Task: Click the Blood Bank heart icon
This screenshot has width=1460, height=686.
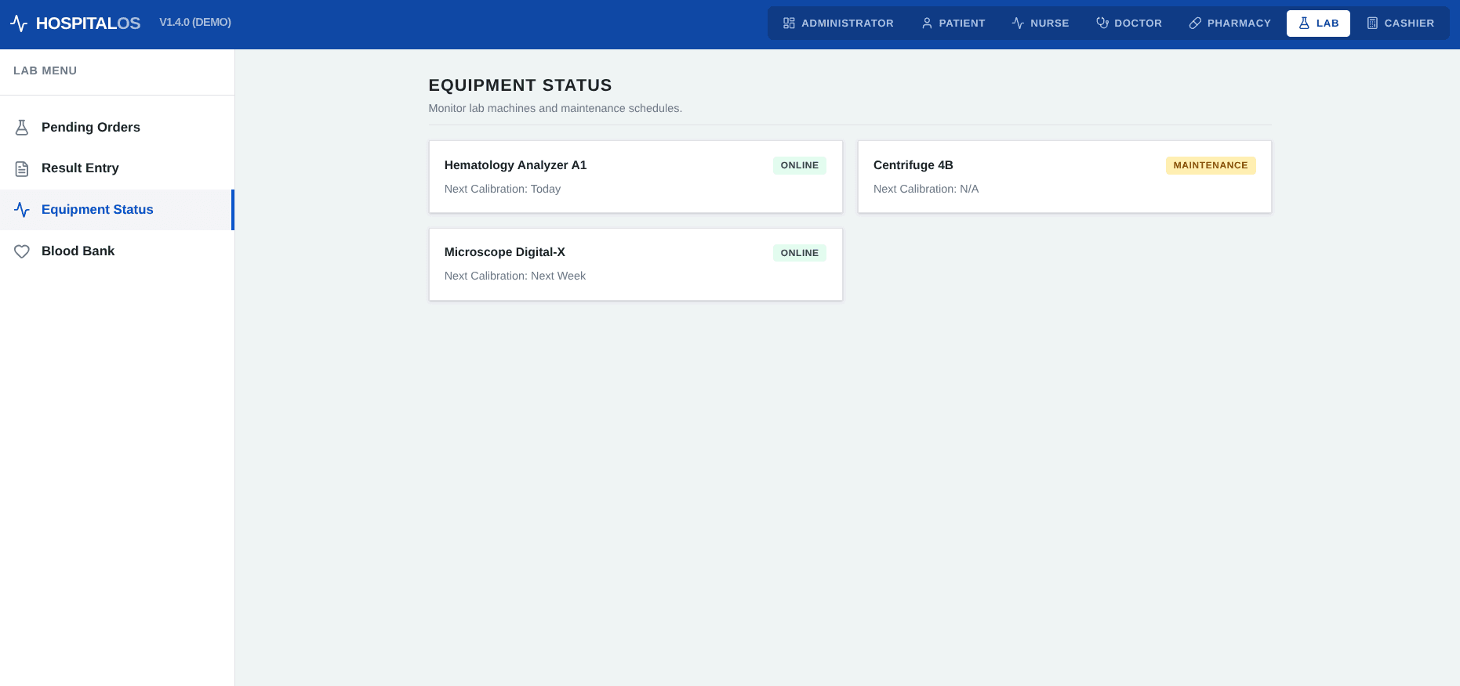Action: pyautogui.click(x=22, y=251)
